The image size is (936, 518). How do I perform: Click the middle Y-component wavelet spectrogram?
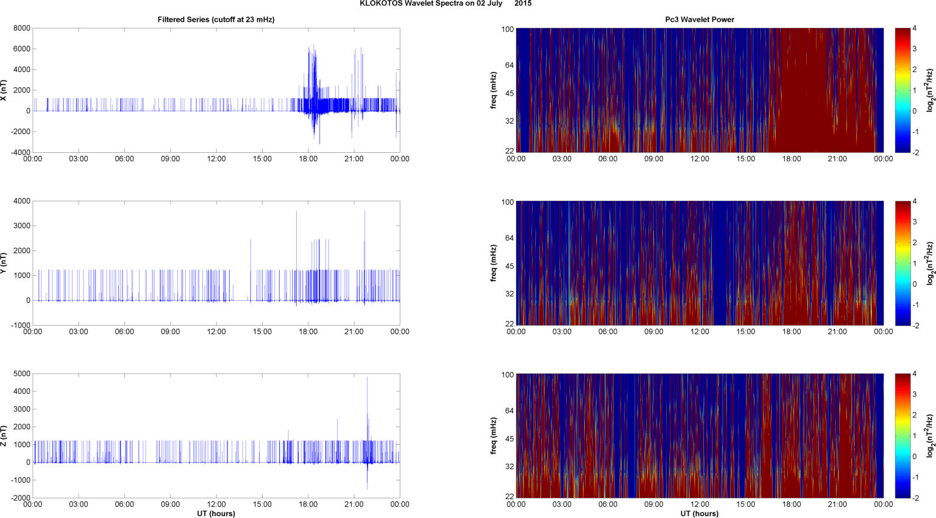[699, 263]
